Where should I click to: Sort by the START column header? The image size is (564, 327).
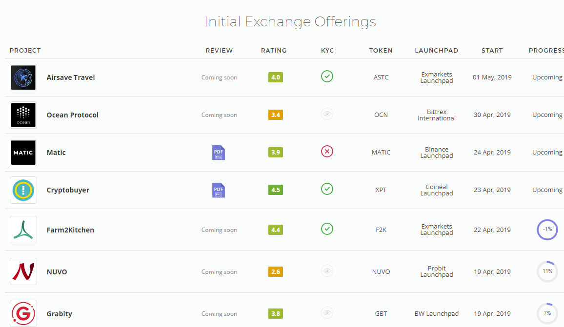492,51
